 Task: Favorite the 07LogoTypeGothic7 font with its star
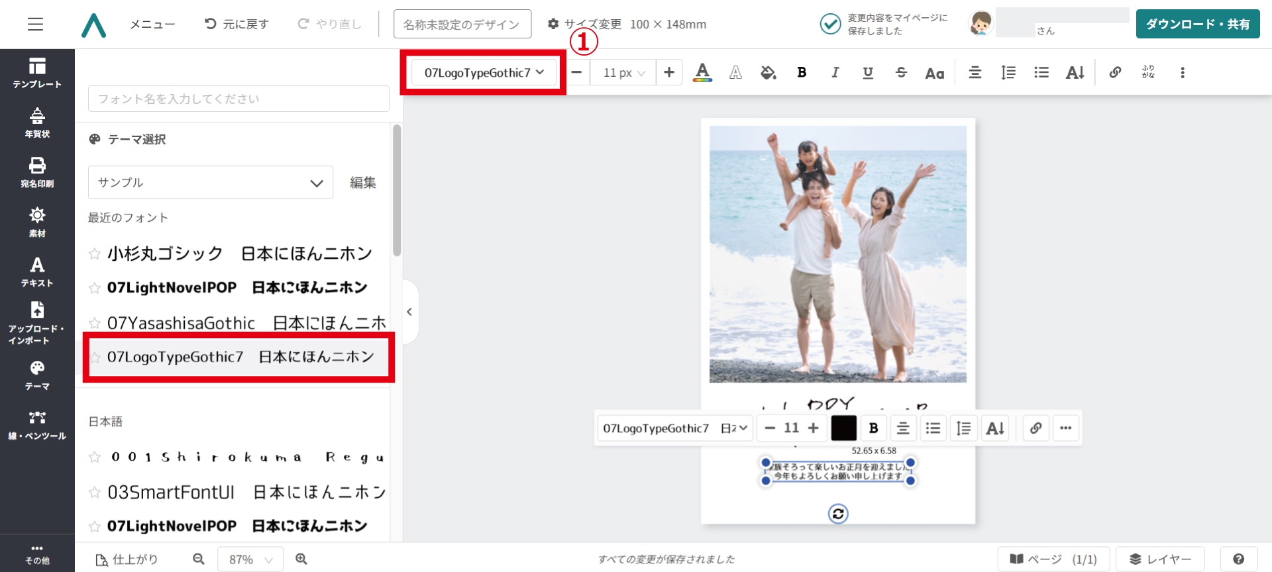tap(95, 358)
